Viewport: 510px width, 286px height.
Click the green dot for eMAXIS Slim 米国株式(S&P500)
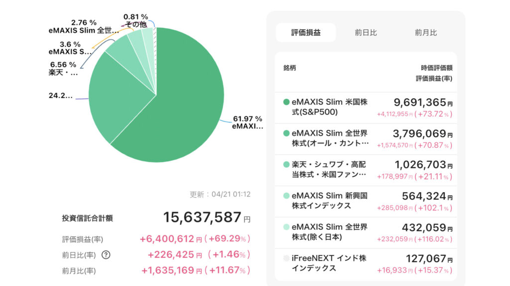point(286,102)
